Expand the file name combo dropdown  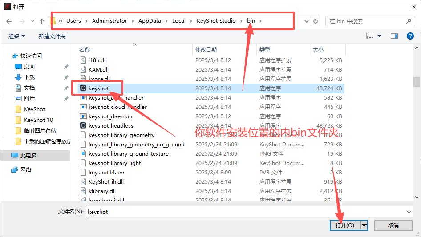coord(409,212)
